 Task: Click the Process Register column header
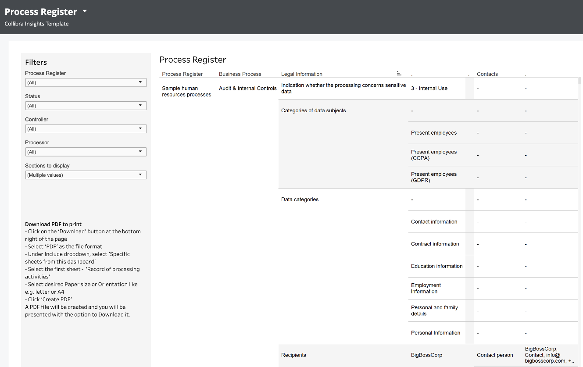pos(182,74)
